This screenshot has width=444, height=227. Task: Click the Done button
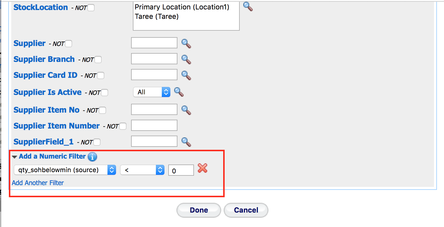pyautogui.click(x=199, y=210)
